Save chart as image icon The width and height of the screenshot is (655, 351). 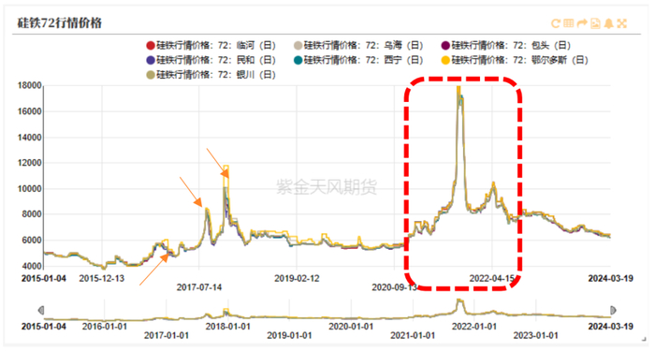(595, 23)
